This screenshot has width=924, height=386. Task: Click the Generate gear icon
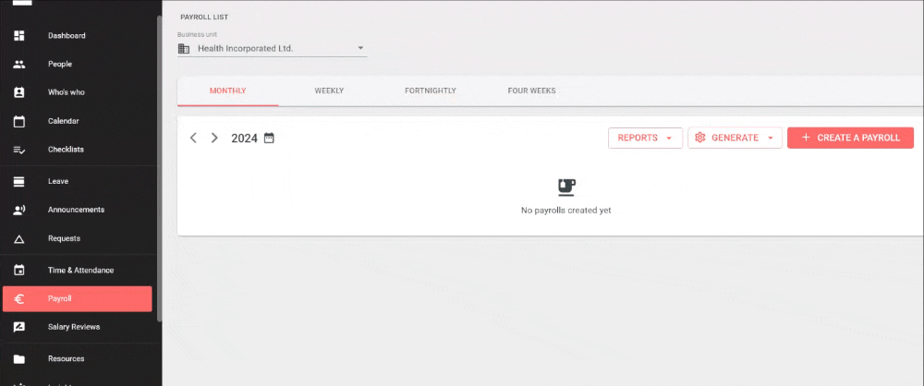pyautogui.click(x=700, y=138)
